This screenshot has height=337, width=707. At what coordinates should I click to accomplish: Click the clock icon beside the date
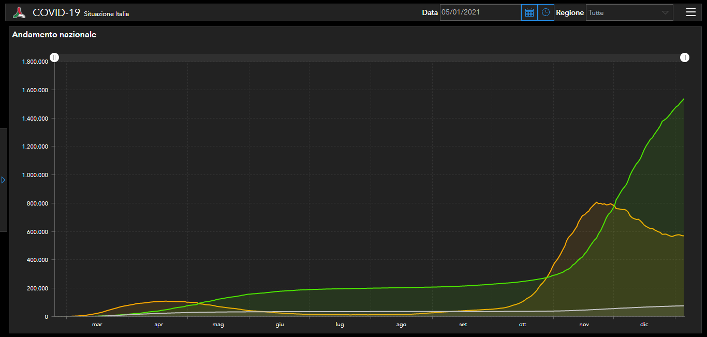coord(546,12)
